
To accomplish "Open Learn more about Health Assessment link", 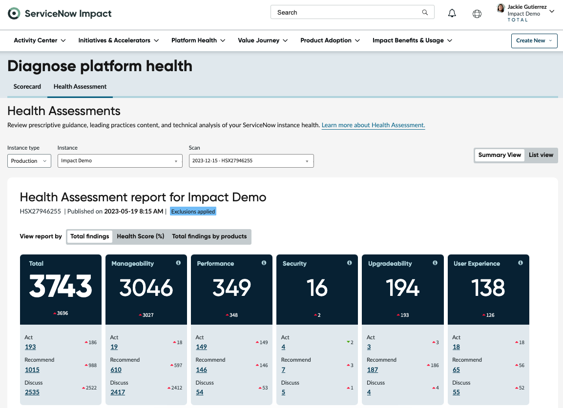I will tap(373, 125).
